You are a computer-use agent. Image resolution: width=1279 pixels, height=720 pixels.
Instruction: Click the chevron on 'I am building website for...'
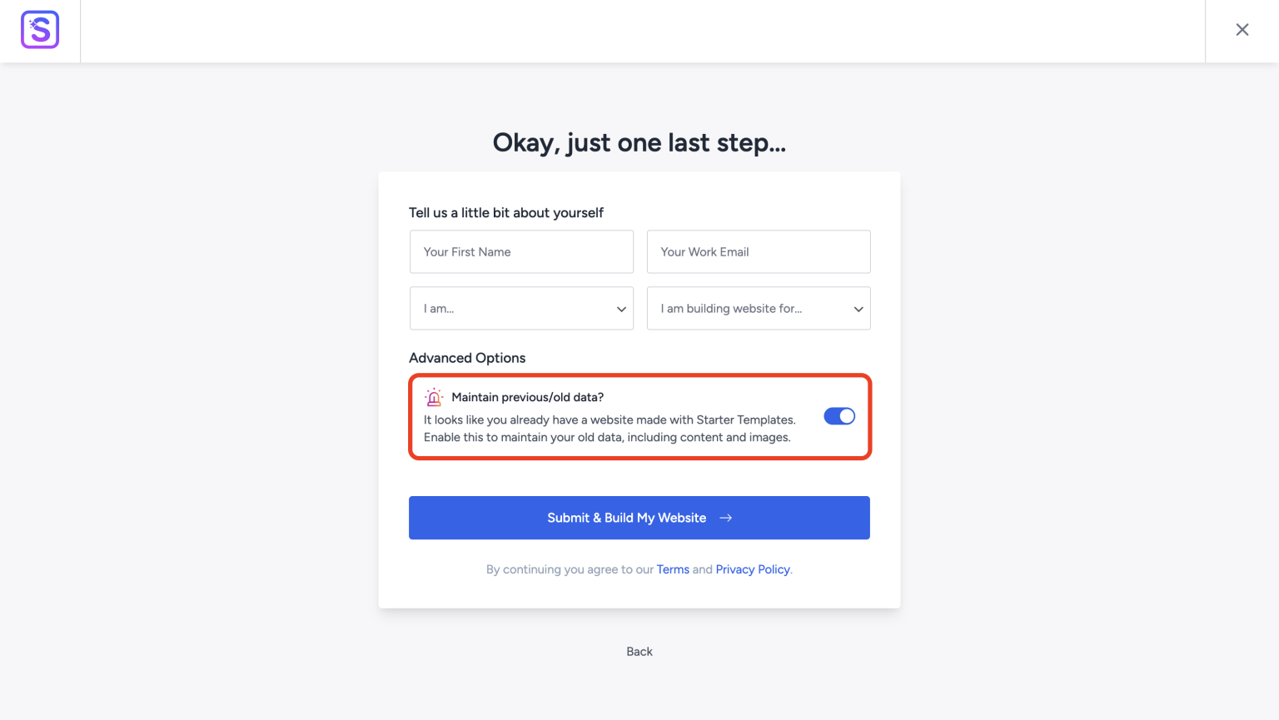point(858,308)
